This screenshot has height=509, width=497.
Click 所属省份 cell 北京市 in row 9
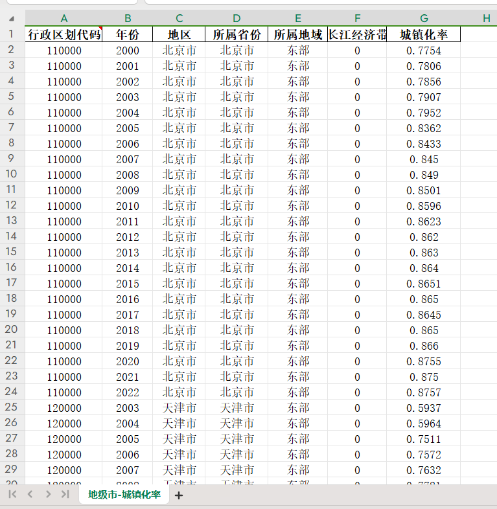pyautogui.click(x=237, y=160)
